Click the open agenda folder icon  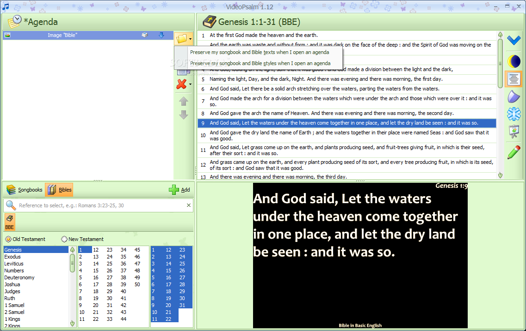click(181, 39)
